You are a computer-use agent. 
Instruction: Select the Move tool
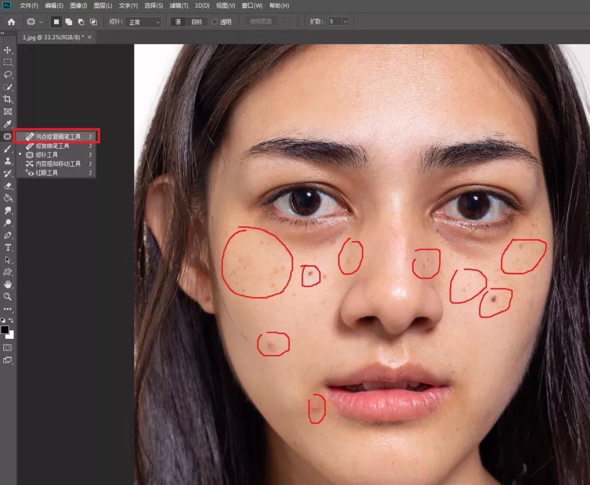click(x=8, y=50)
